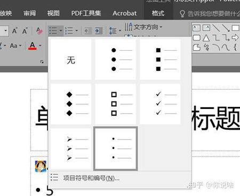This screenshot has width=240, height=196.
Task: Select the rounded rectangle shape
Action: [x=196, y=37]
